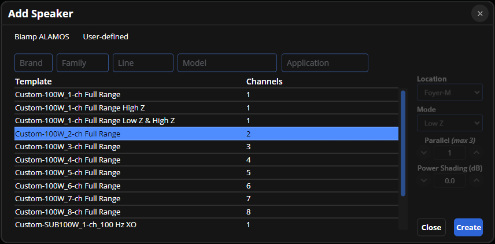Decrease the Parallel speaker count
This screenshot has width=495, height=244.
tap(424, 153)
